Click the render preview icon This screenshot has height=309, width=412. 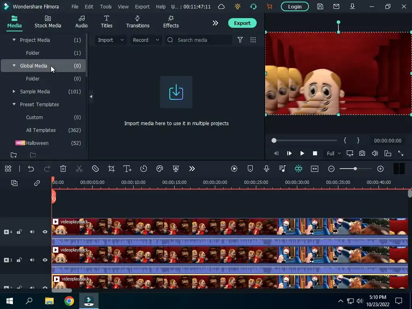pyautogui.click(x=234, y=169)
